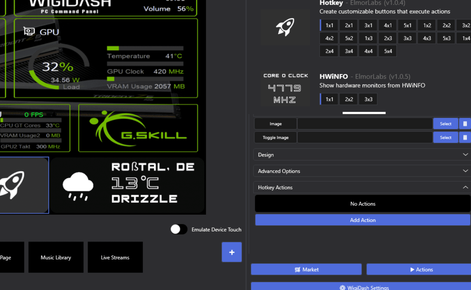Choose Hotkey widget size 2x4

tap(329, 51)
